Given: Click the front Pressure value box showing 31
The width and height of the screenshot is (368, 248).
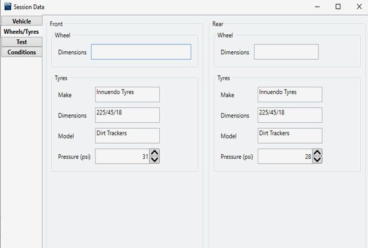Looking at the screenshot, I should coord(122,157).
